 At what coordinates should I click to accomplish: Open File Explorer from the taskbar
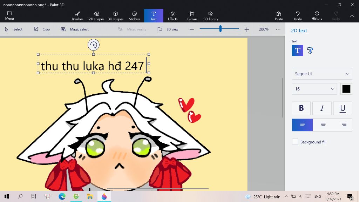point(90,196)
